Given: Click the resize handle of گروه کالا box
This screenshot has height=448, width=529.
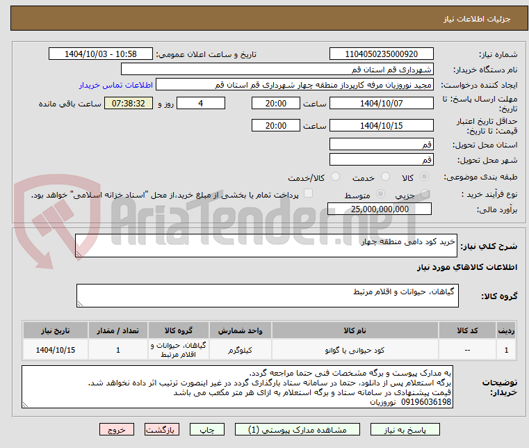Looking at the screenshot, I should tap(81, 303).
